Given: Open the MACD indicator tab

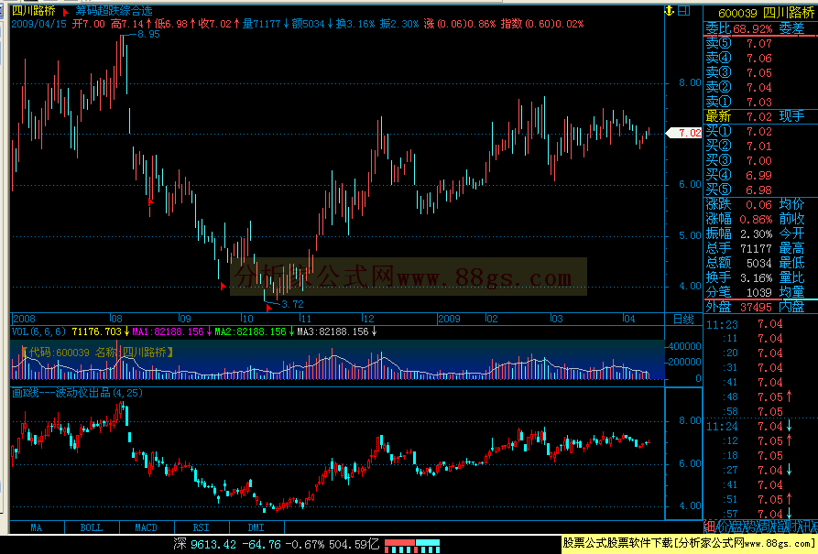Looking at the screenshot, I should pyautogui.click(x=146, y=527).
